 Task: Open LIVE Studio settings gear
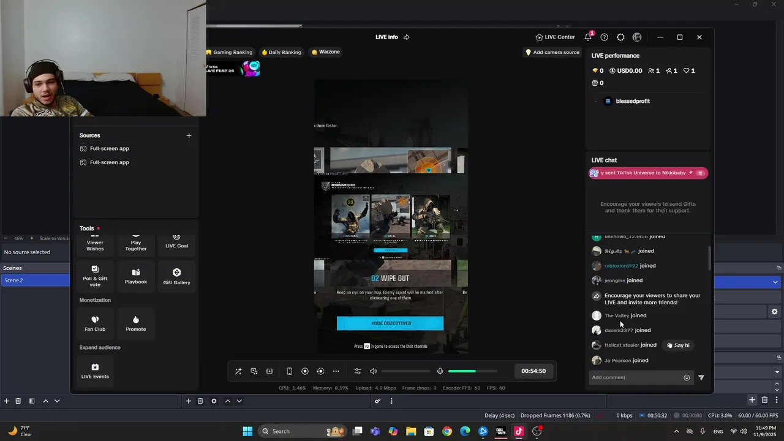(x=620, y=37)
